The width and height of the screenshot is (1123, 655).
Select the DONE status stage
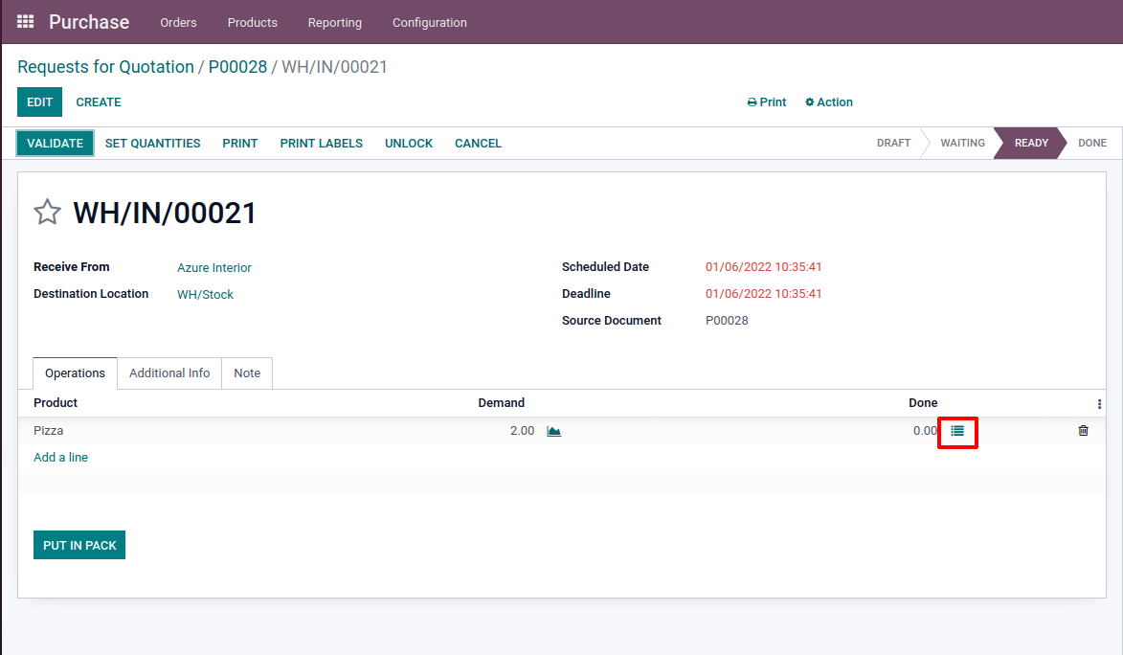[1092, 143]
